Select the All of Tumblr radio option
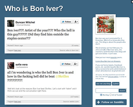The image size is (133, 107). [x=111, y=95]
